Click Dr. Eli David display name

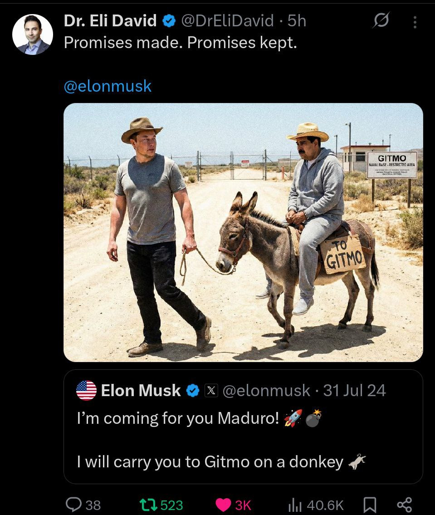[110, 20]
